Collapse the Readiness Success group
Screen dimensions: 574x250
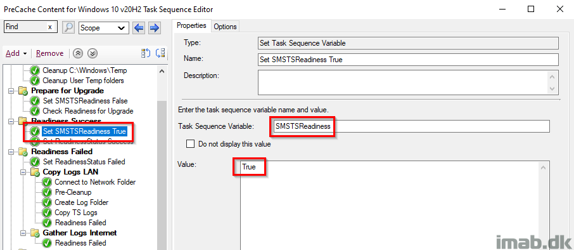coord(11,121)
